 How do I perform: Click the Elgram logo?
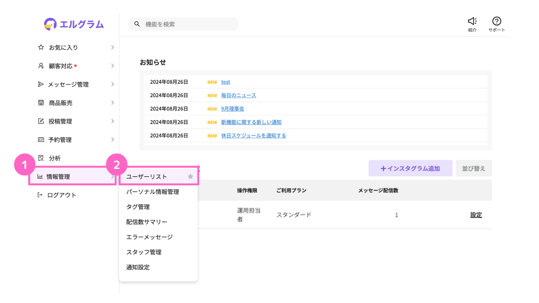click(74, 24)
